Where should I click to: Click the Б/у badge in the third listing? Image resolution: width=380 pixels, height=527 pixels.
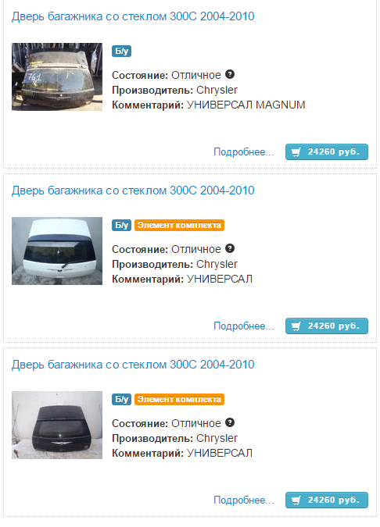(x=121, y=399)
